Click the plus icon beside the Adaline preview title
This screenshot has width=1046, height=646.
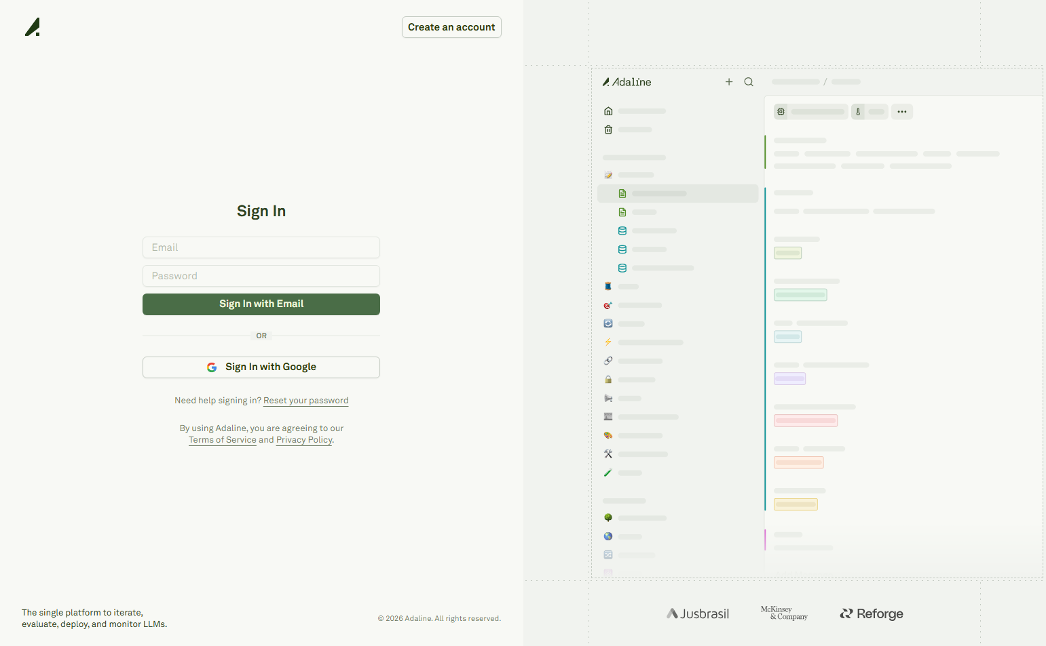729,82
